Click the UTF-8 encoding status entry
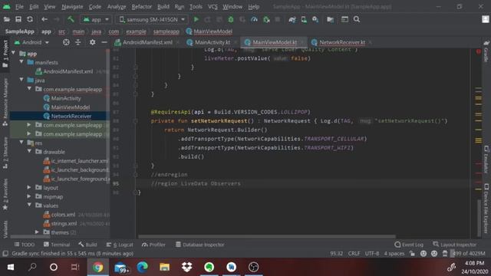This screenshot has width=491, height=276. coord(371,254)
